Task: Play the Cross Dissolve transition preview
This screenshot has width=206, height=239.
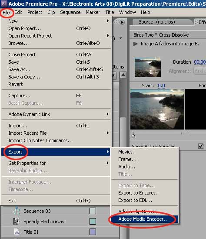Action: (135, 44)
